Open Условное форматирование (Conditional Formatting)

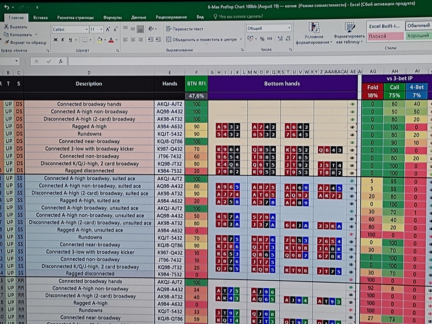(x=314, y=33)
